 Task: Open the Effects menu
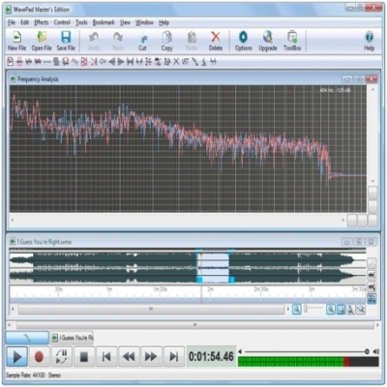pyautogui.click(x=42, y=22)
